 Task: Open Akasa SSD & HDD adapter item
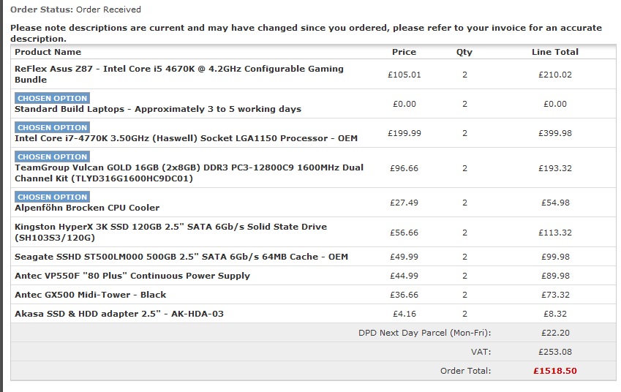click(119, 314)
